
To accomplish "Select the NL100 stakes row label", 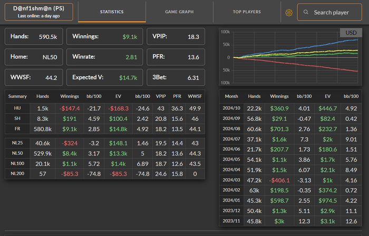I will click(17, 163).
